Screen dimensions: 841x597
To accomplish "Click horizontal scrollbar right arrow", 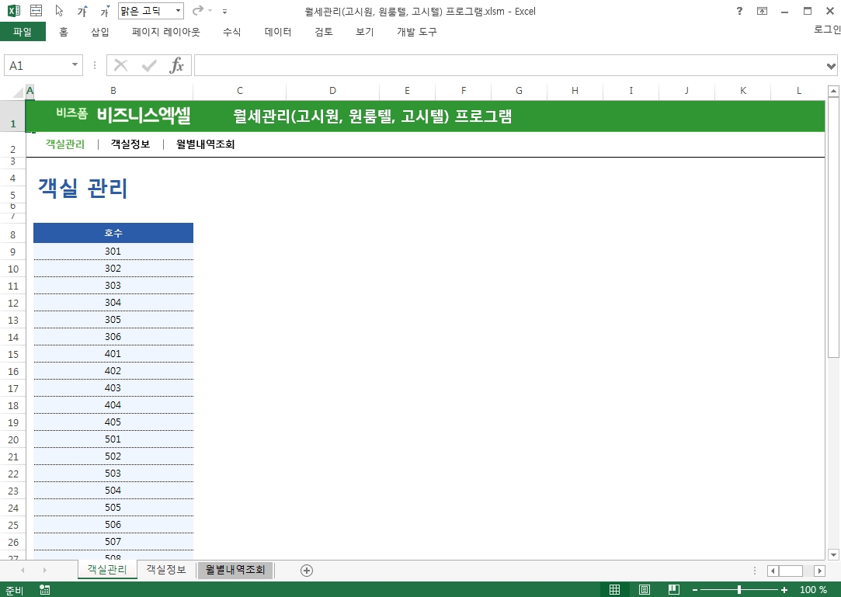I will (x=819, y=571).
